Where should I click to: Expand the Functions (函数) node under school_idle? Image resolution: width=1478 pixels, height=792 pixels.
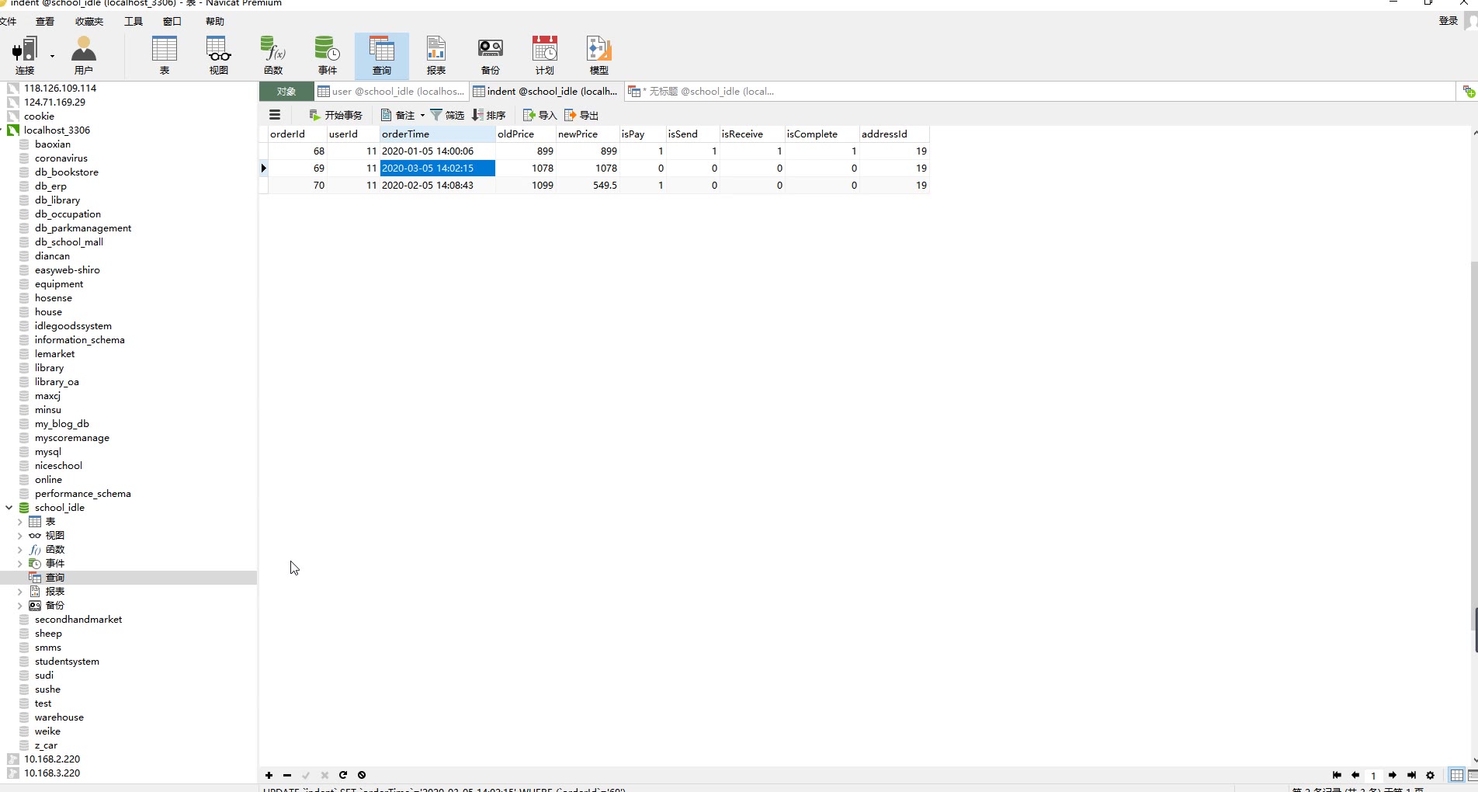(x=20, y=550)
